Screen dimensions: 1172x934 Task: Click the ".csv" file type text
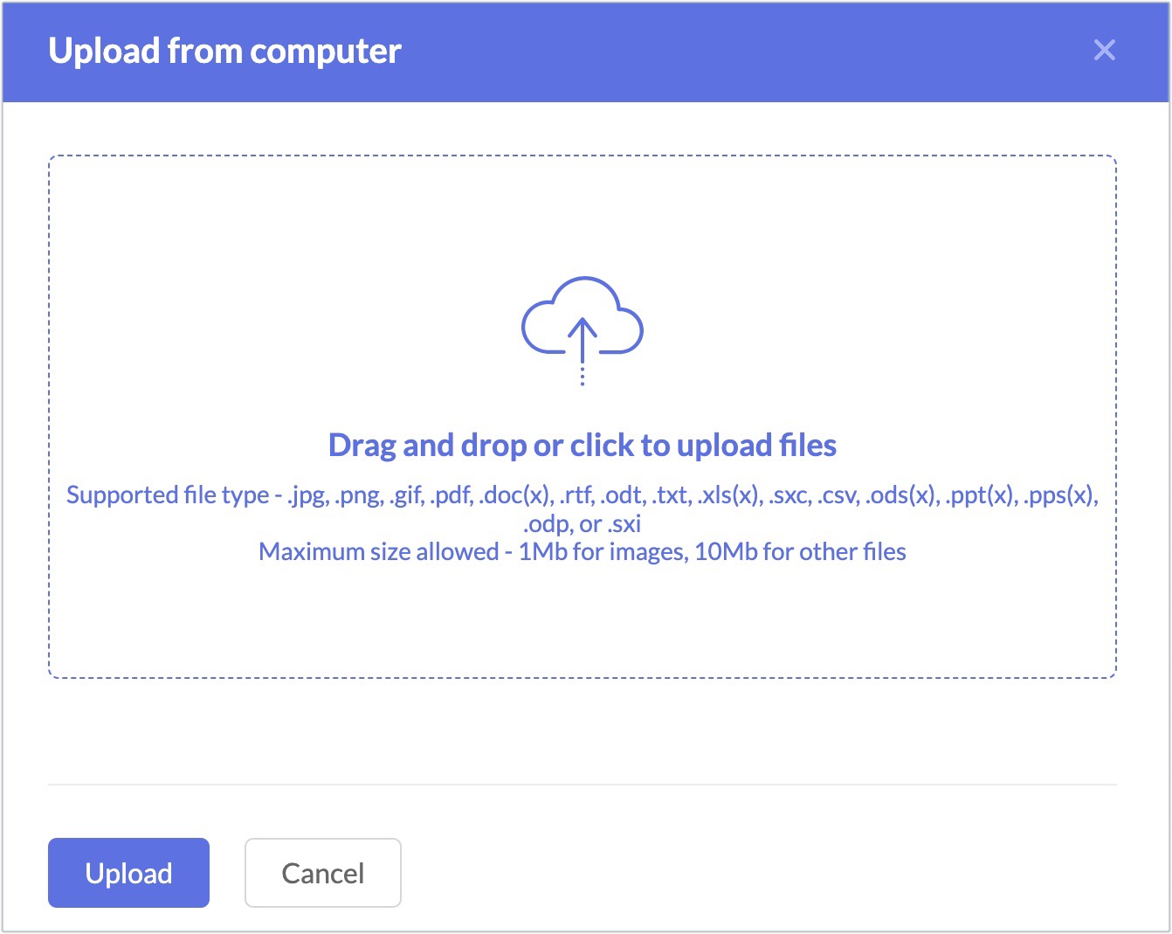(838, 495)
